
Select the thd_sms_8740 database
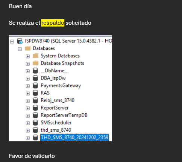(56, 130)
